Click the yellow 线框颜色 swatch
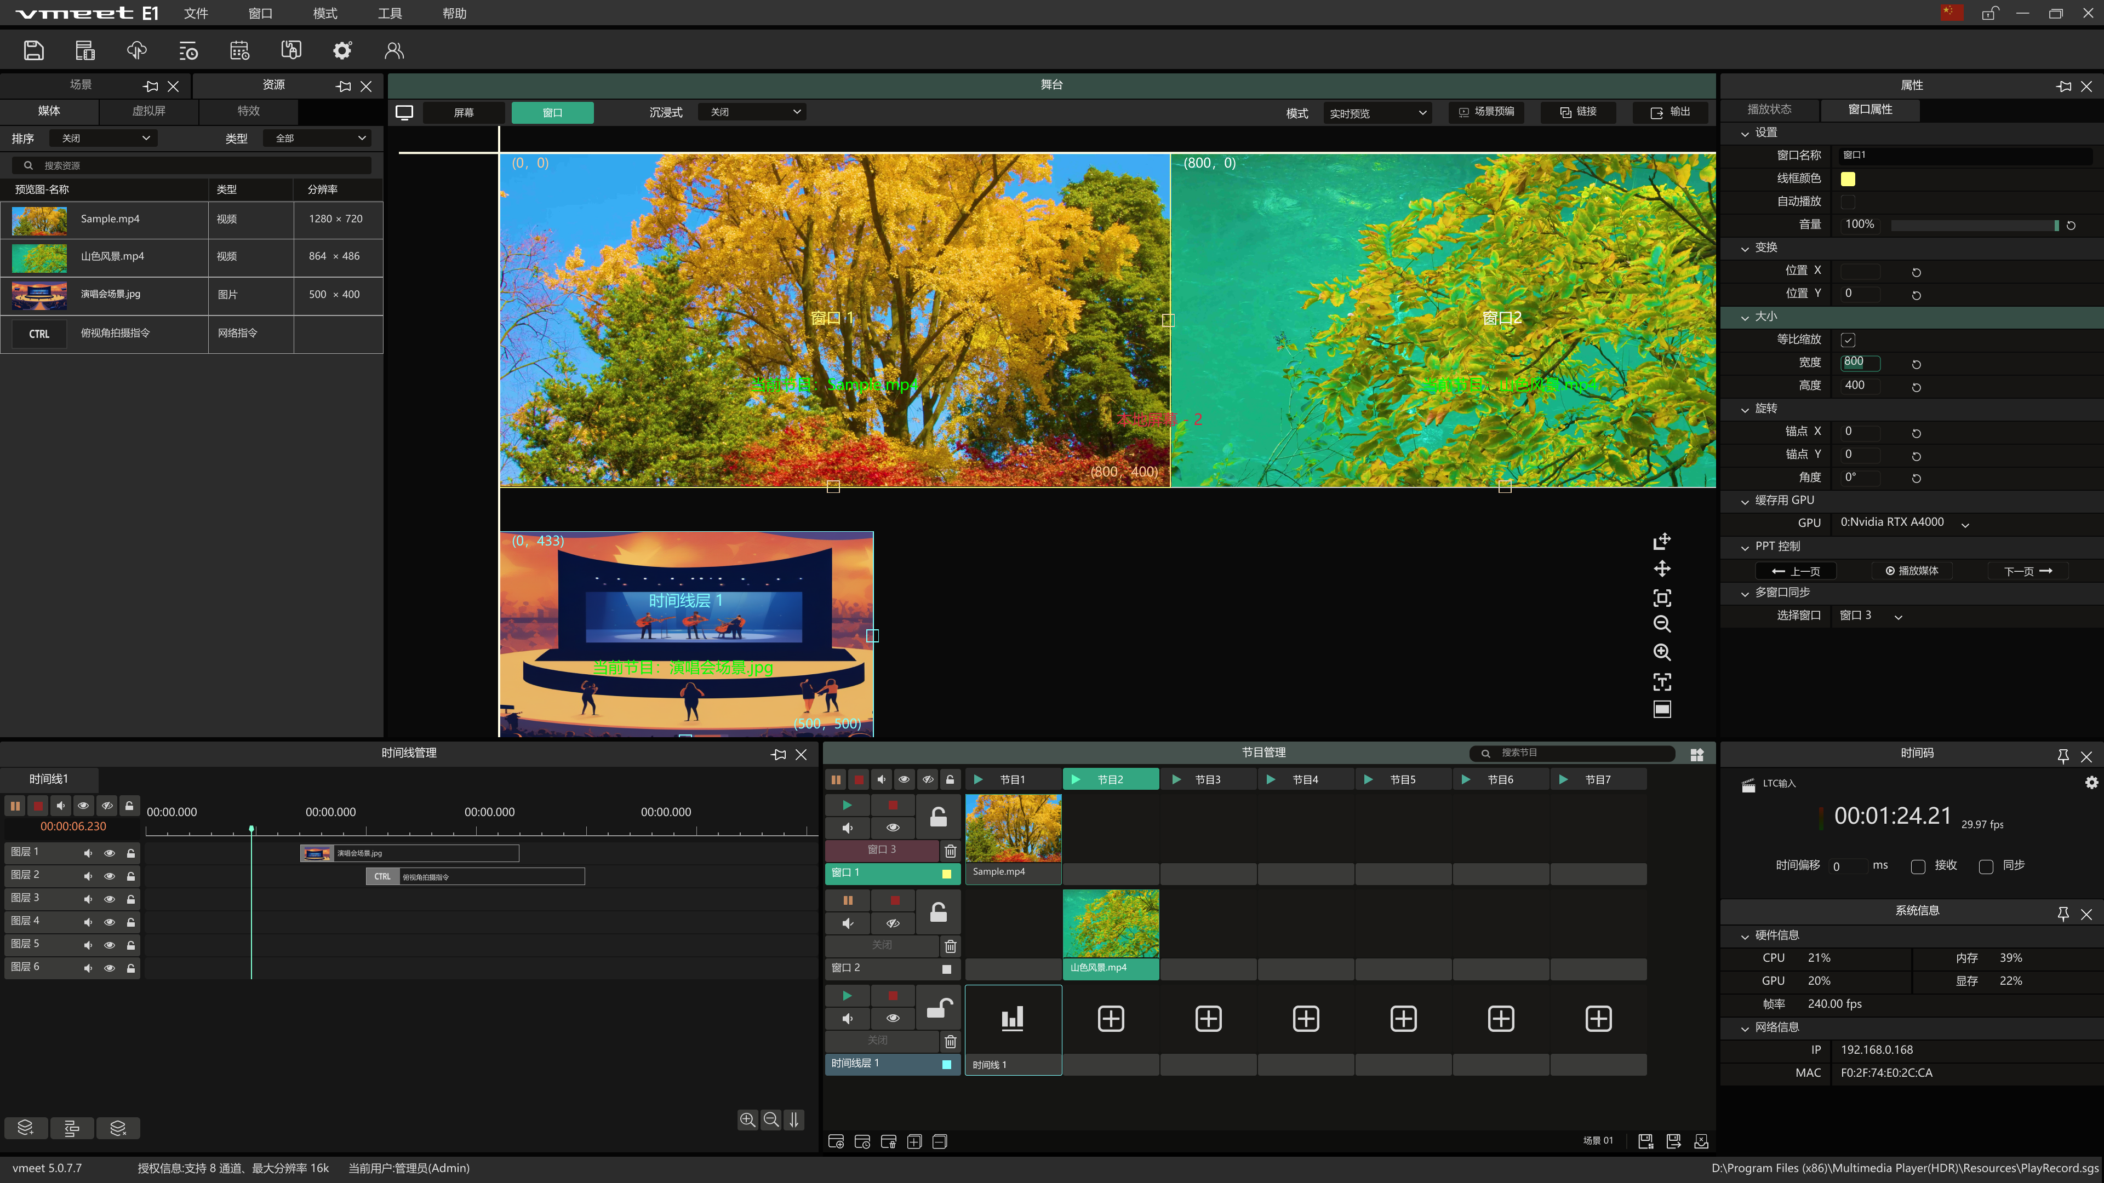 (x=1848, y=179)
